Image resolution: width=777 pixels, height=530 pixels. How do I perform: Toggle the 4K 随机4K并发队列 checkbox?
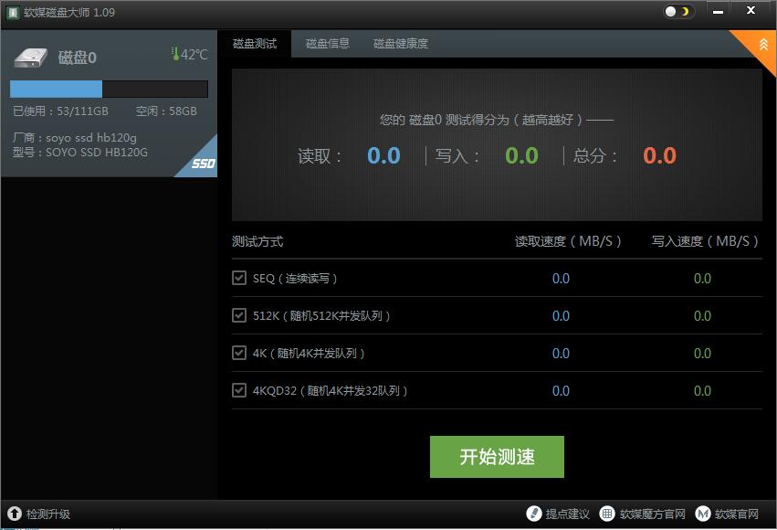(x=240, y=353)
